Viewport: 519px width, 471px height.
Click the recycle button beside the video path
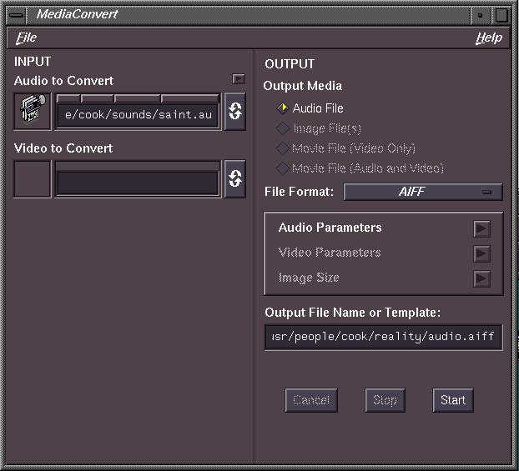[235, 178]
